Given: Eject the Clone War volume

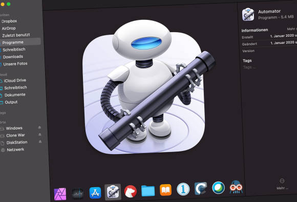Looking at the screenshot, I should pyautogui.click(x=40, y=134).
